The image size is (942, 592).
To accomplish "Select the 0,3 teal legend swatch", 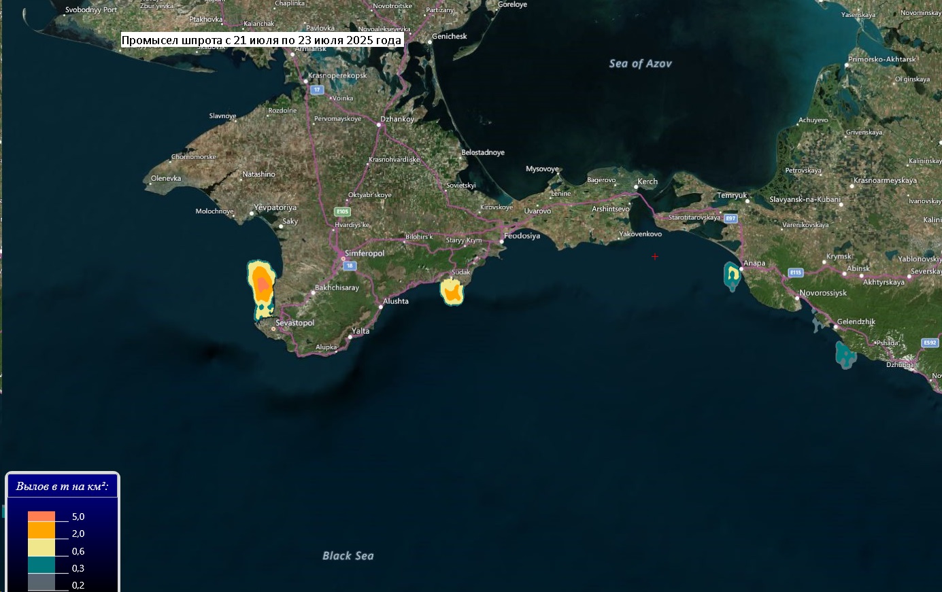I will pyautogui.click(x=41, y=565).
